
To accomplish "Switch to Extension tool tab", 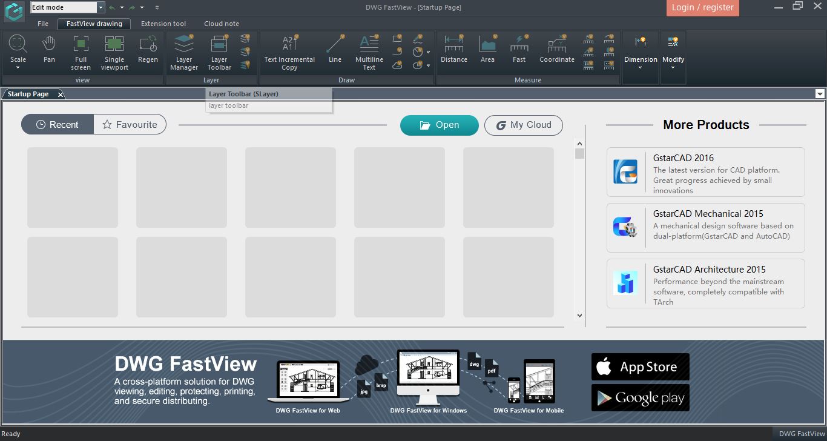I will 163,24.
